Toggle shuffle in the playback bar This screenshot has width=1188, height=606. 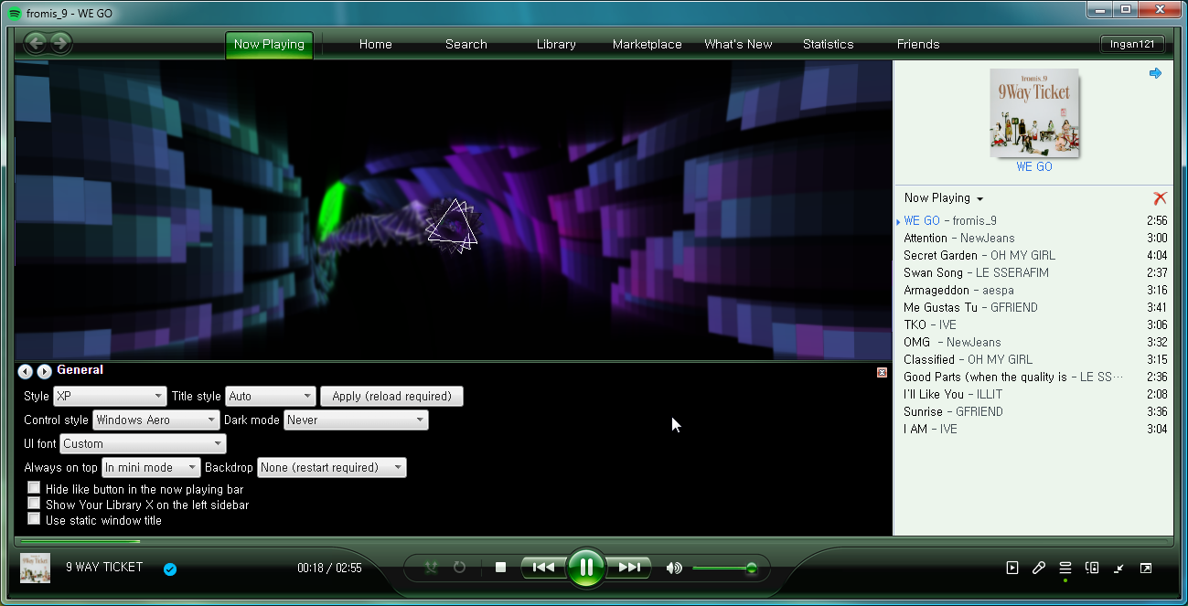tap(432, 568)
